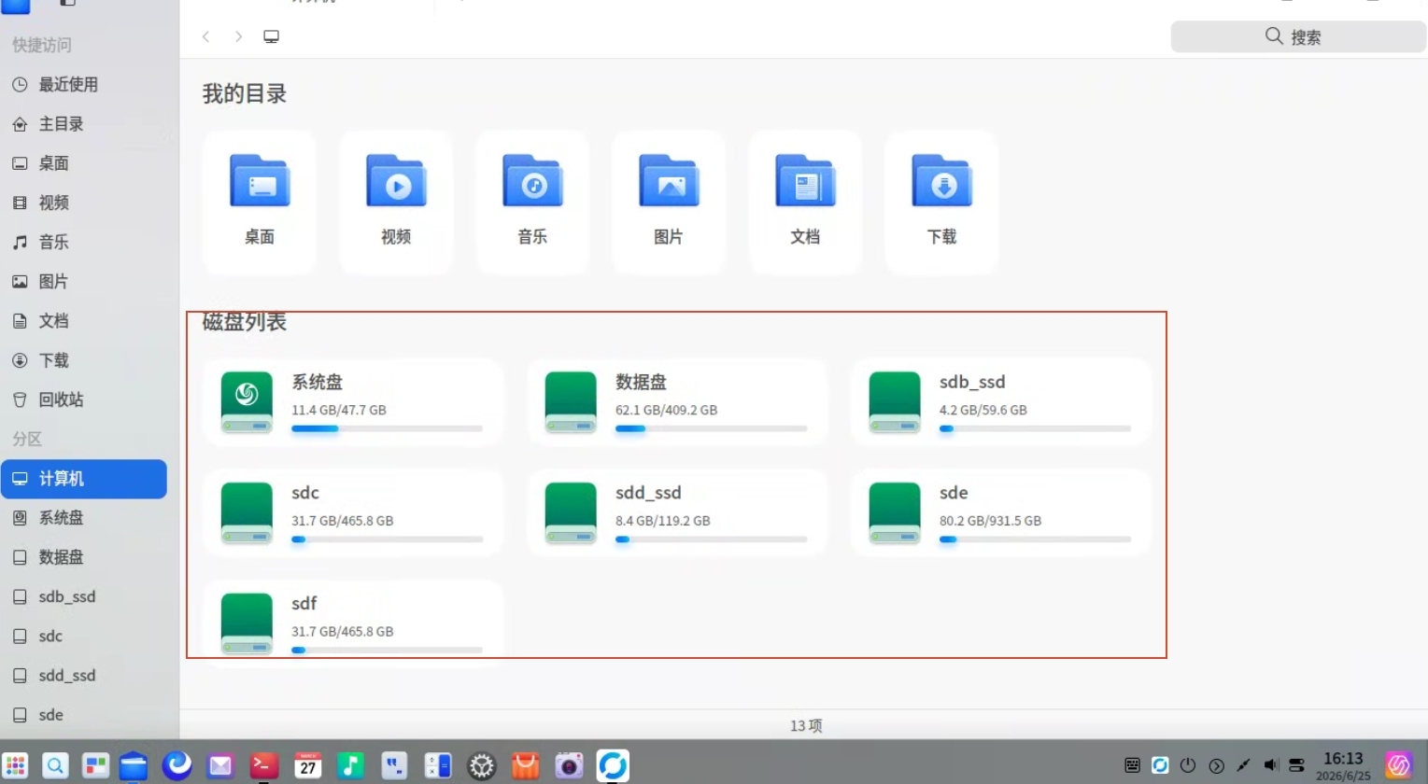Open the 图片 folder icon

tap(669, 181)
